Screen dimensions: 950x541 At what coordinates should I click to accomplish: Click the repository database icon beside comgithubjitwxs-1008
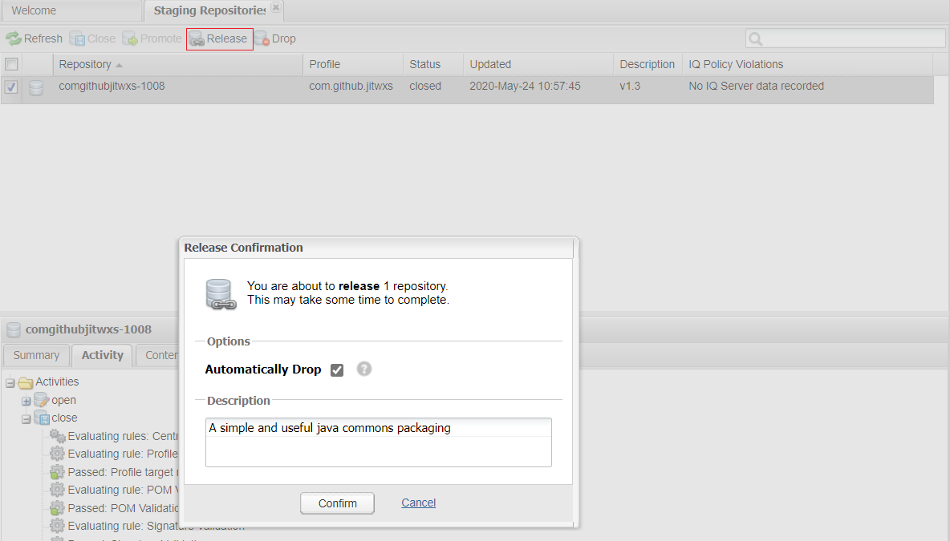pos(35,89)
